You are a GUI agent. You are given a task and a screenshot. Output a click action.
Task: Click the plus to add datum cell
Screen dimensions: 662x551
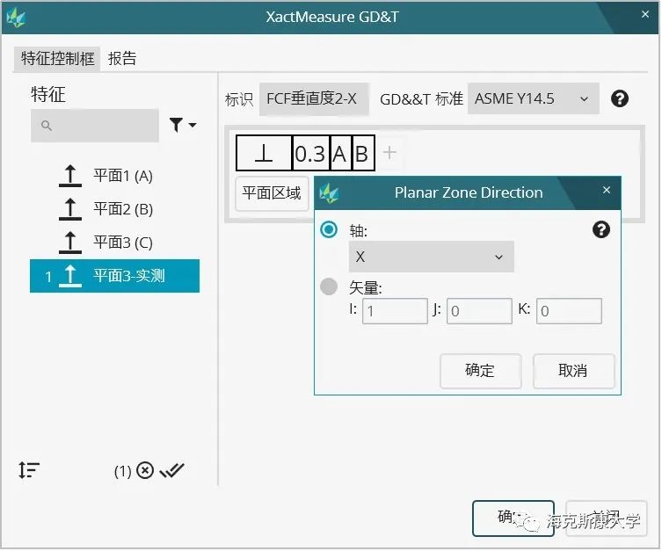[389, 152]
